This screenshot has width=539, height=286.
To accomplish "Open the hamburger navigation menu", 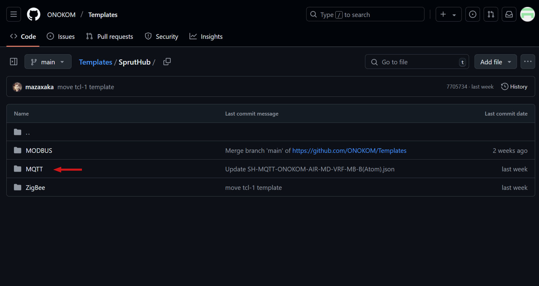I will pyautogui.click(x=14, y=14).
